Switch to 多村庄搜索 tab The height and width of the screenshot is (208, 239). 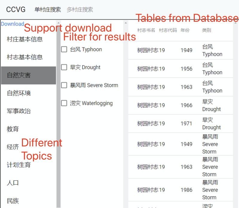point(80,10)
